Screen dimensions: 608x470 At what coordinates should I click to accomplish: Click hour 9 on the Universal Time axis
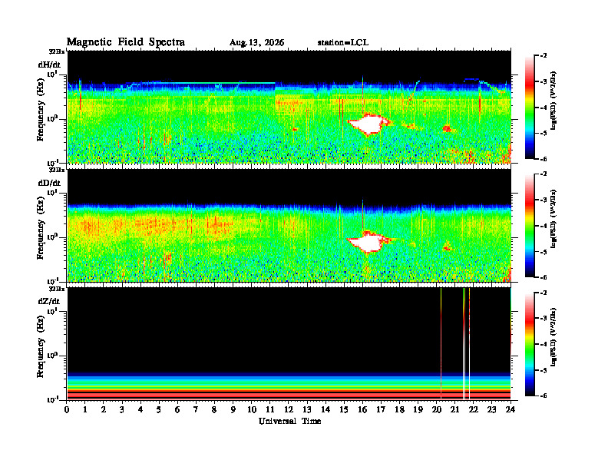233,409
